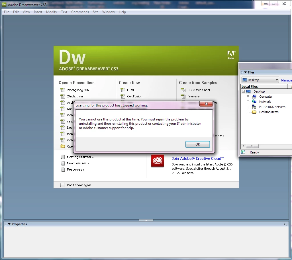Screen dimensions: 292x260
Task: Expand the Computer tree node
Action: (248, 97)
